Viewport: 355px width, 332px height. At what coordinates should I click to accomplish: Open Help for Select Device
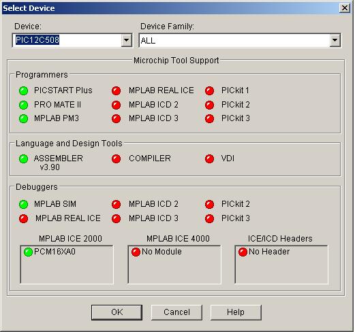pyautogui.click(x=236, y=312)
